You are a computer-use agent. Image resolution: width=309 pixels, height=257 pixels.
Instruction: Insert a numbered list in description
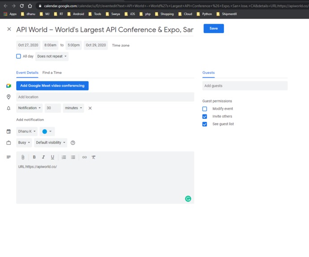(x=64, y=157)
